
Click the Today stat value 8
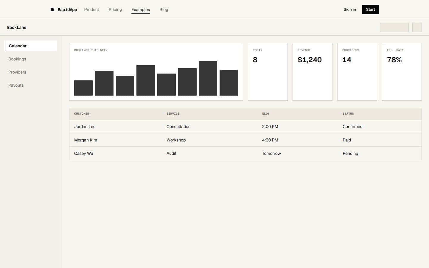coord(255,60)
